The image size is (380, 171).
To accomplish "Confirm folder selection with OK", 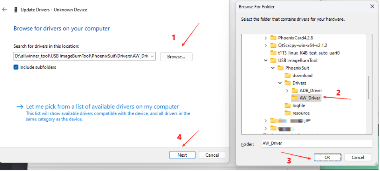I will (x=327, y=157).
